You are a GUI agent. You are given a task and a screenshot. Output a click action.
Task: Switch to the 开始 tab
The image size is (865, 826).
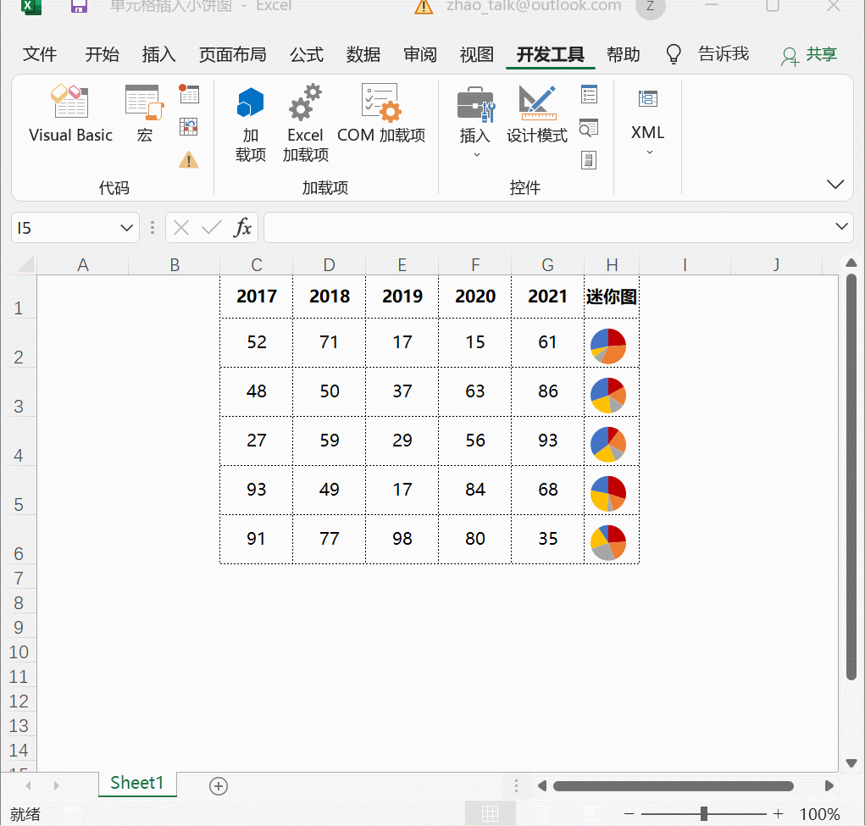pyautogui.click(x=102, y=54)
